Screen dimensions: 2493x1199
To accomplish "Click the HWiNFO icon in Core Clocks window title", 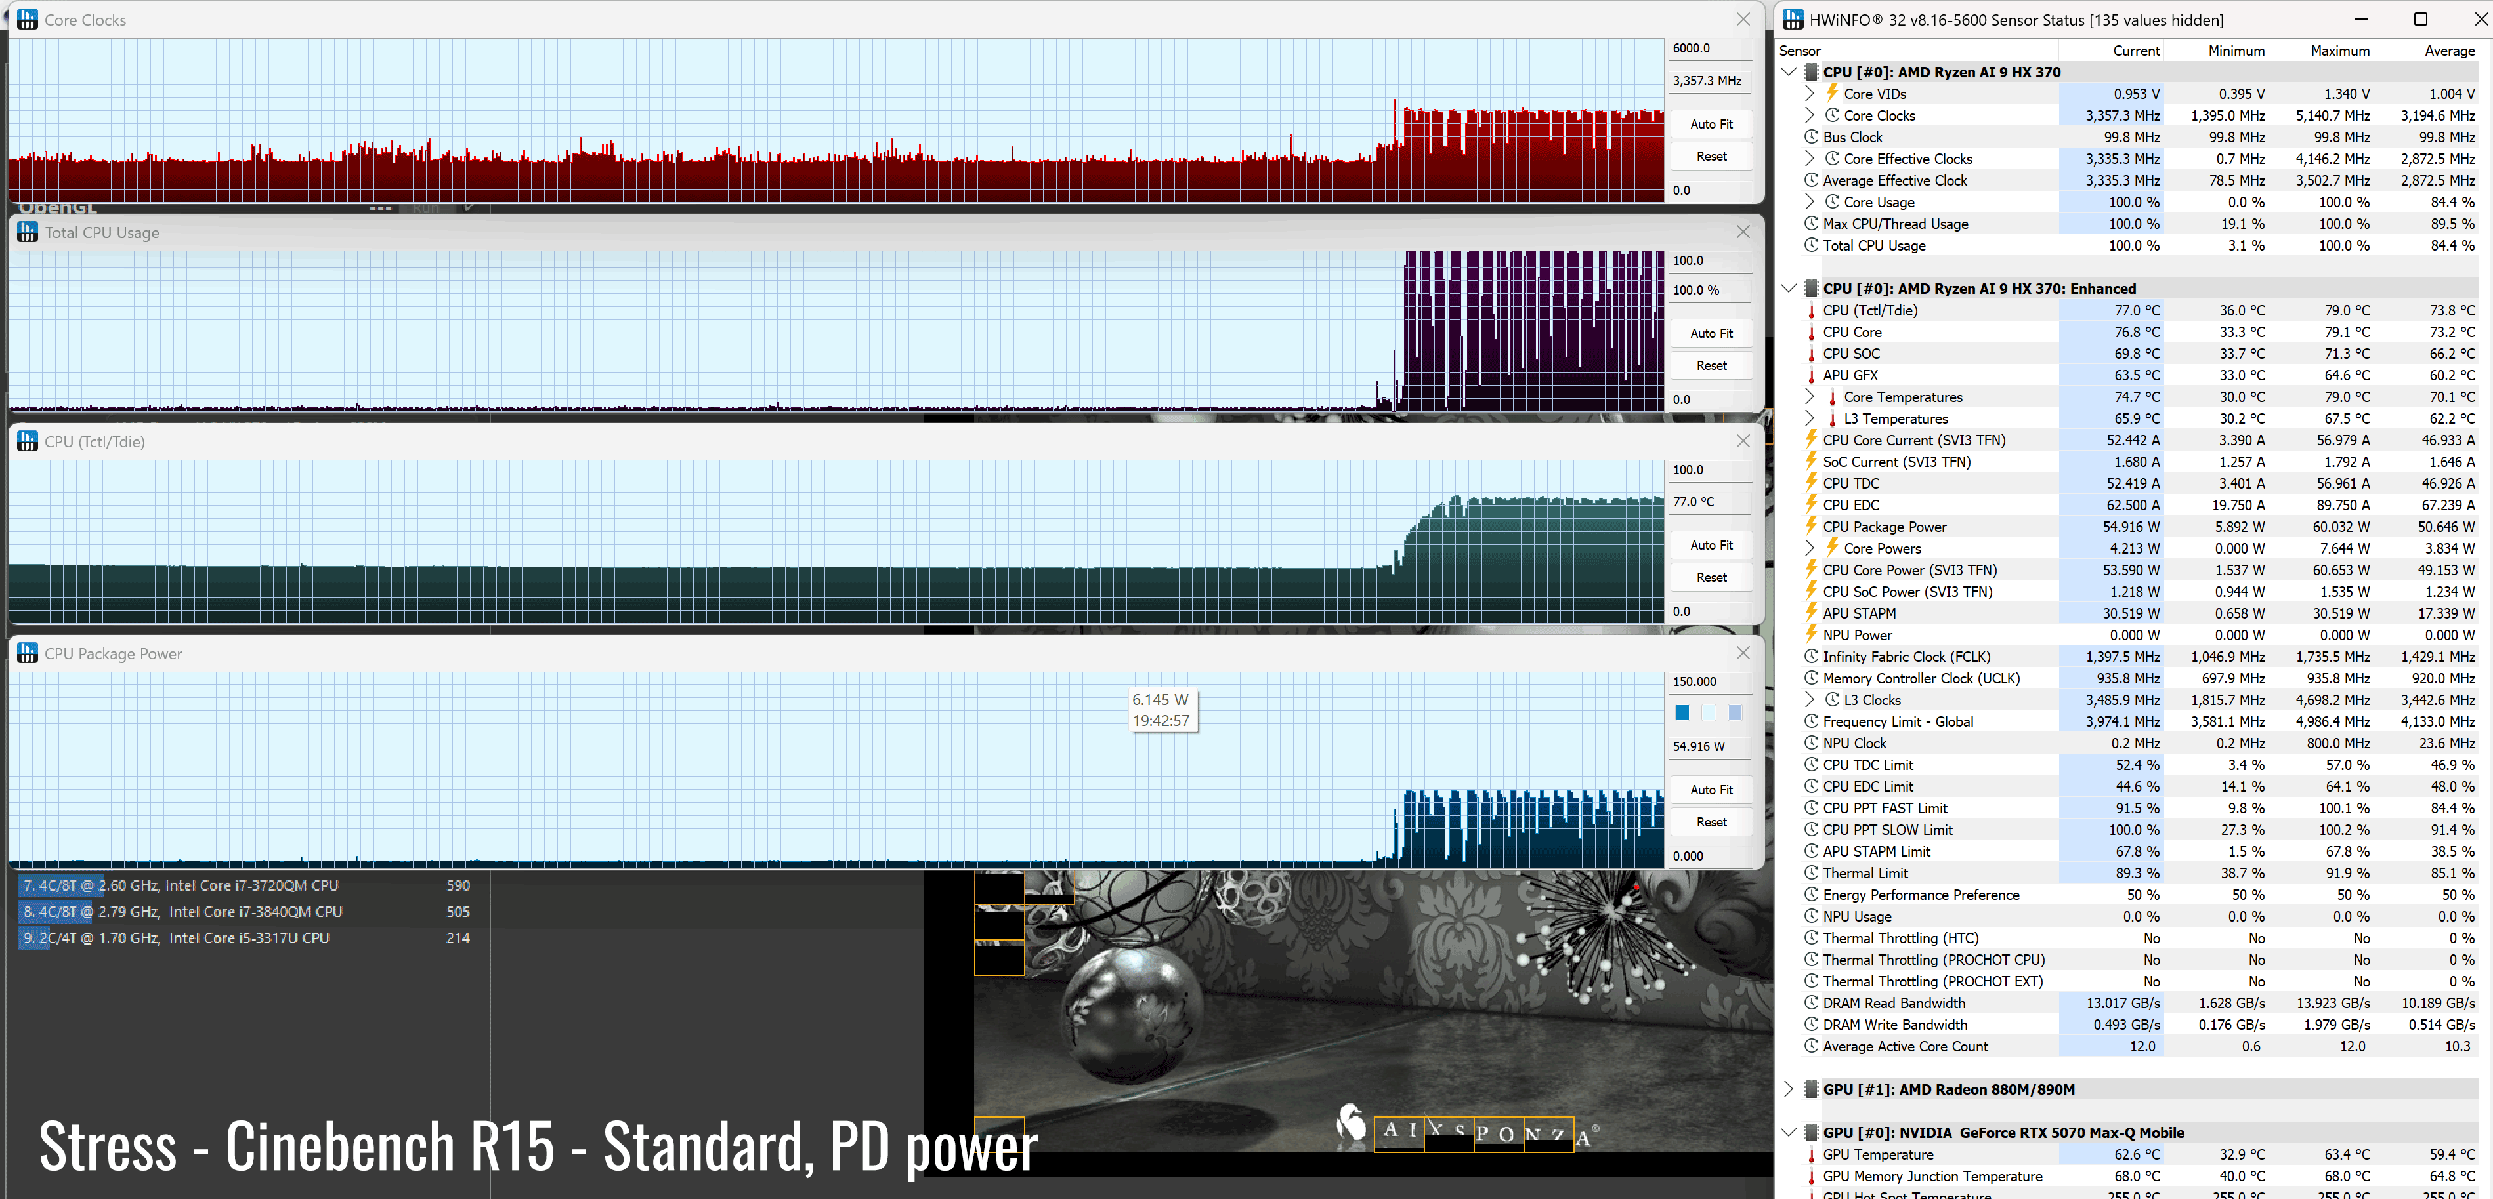I will tap(28, 19).
